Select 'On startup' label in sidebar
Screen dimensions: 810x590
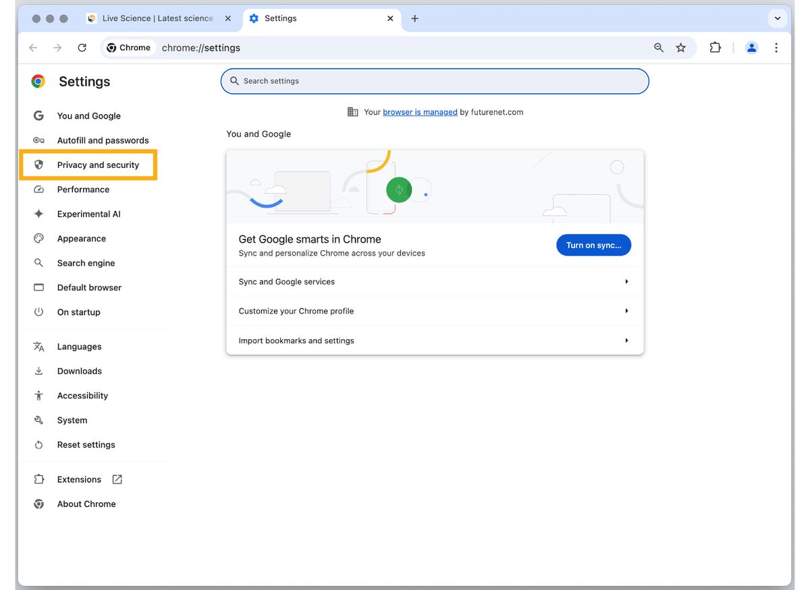tap(78, 312)
